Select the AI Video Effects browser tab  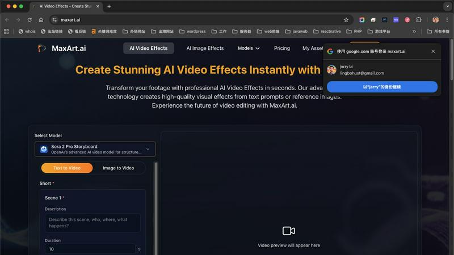click(65, 6)
